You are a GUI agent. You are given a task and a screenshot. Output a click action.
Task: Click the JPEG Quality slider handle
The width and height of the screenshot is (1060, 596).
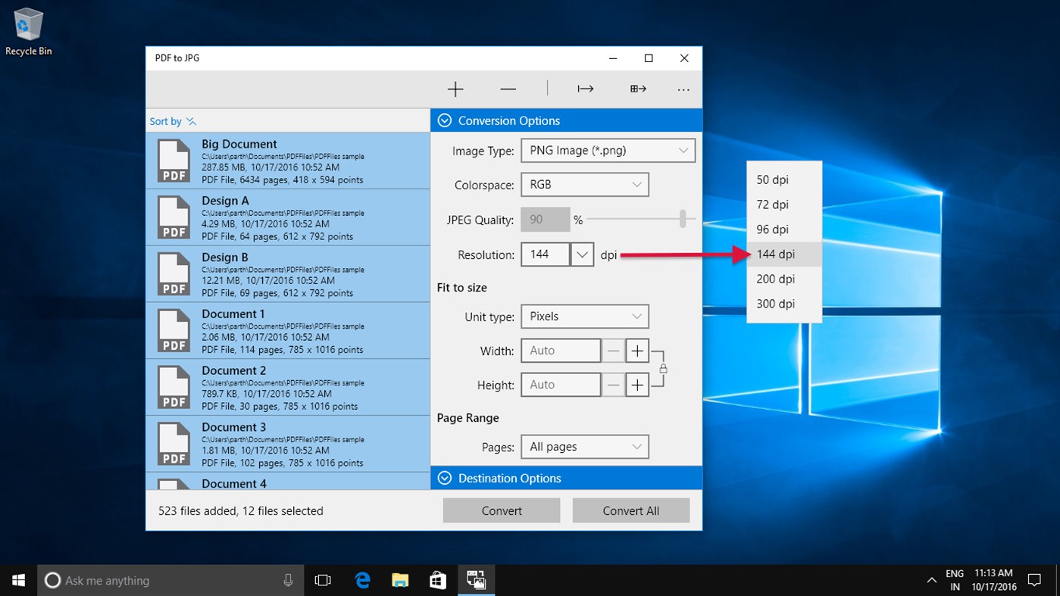point(683,220)
